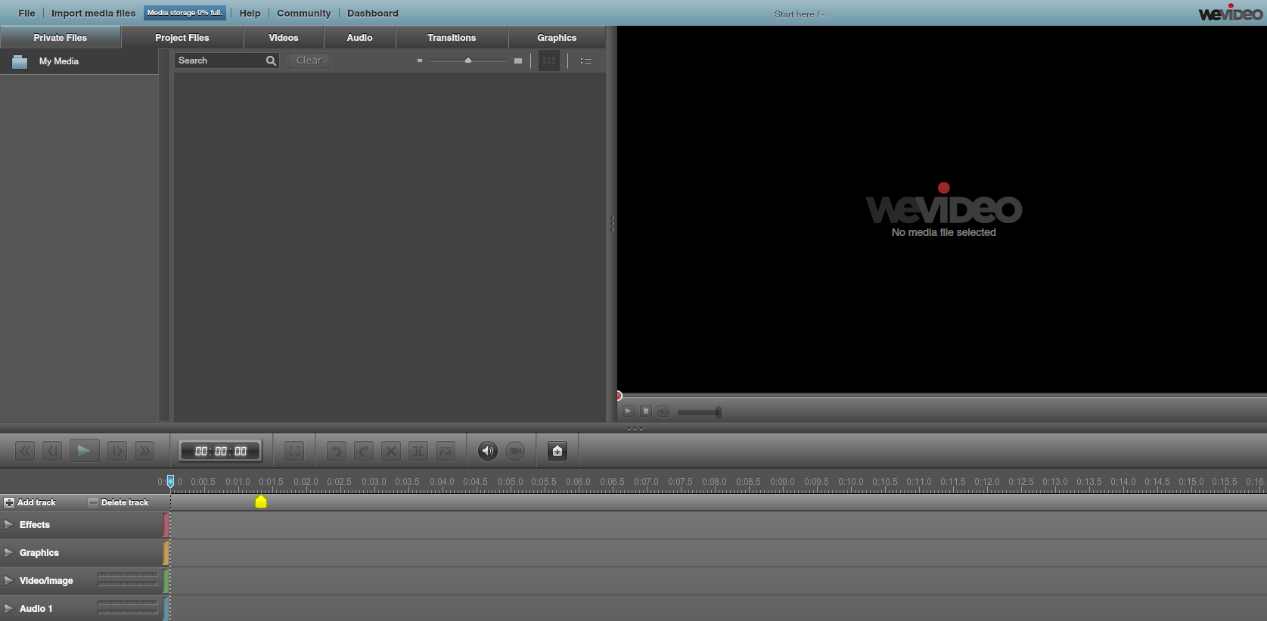Click the vertical panel splitter handle
The width and height of the screenshot is (1267, 621).
click(x=612, y=224)
